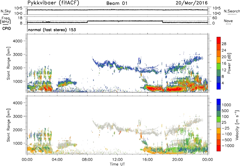240x166 pixels.
Task: Click the 'N.Search' legend label
Action: (232, 11)
